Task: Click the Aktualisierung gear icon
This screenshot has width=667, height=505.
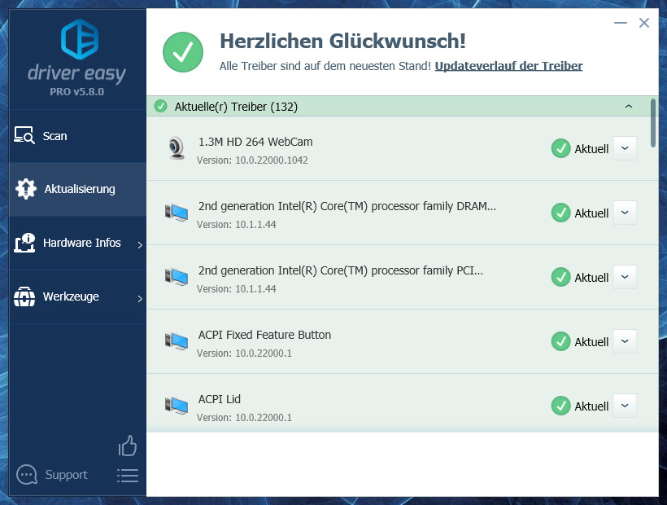Action: pos(25,189)
